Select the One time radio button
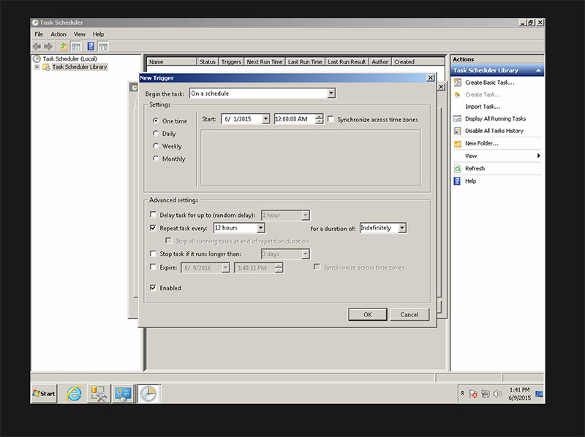Screen dimensions: 585x437 pyautogui.click(x=156, y=121)
